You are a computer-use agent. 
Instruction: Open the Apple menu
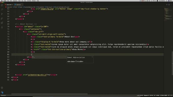click(x=2, y=1)
